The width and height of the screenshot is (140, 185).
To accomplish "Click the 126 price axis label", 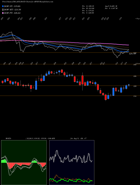I will [135, 76].
